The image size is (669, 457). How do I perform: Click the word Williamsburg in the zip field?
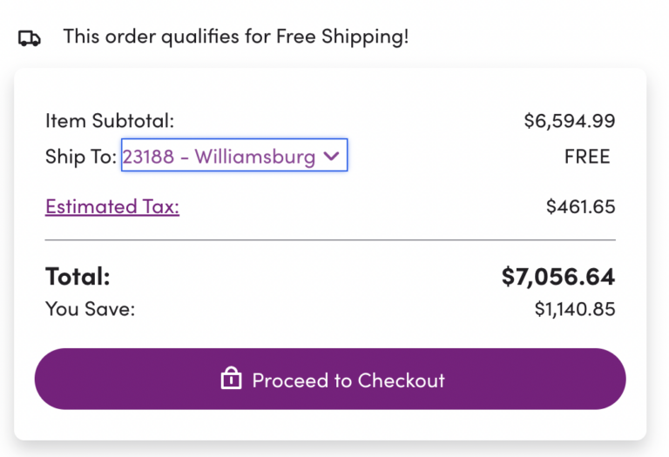pyautogui.click(x=254, y=157)
